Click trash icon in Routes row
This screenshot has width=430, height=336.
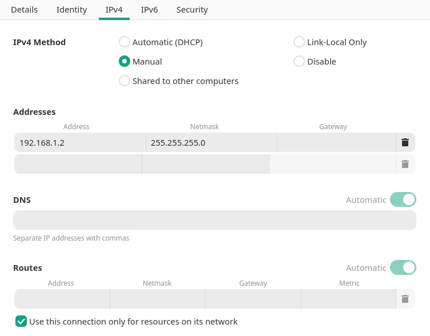tap(405, 299)
